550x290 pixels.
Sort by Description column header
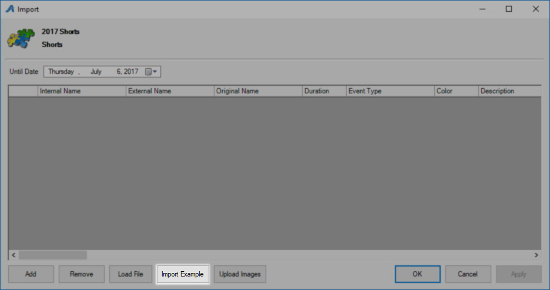point(510,91)
